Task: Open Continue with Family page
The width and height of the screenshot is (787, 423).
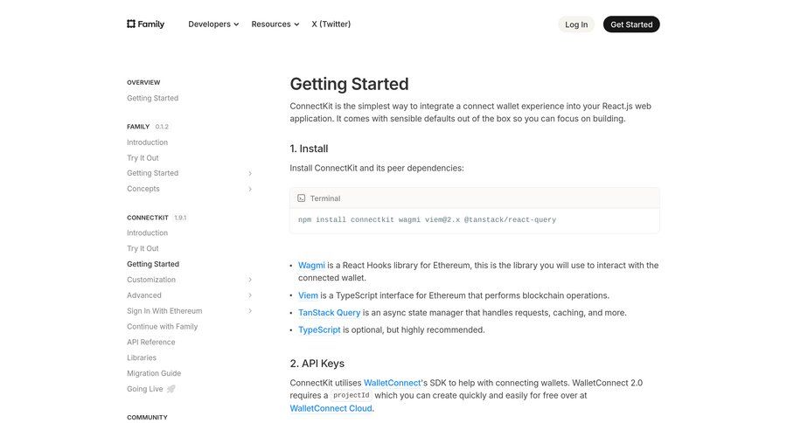Action: (162, 326)
